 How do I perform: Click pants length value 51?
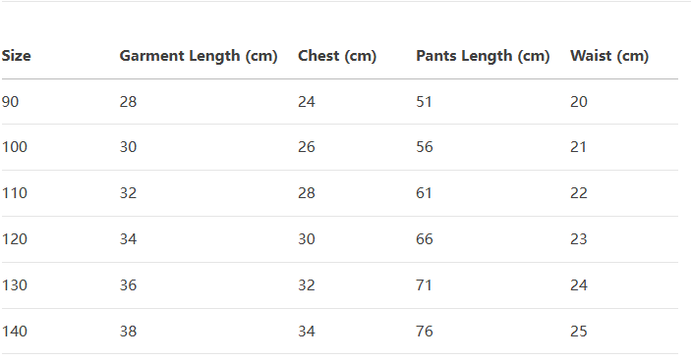424,102
